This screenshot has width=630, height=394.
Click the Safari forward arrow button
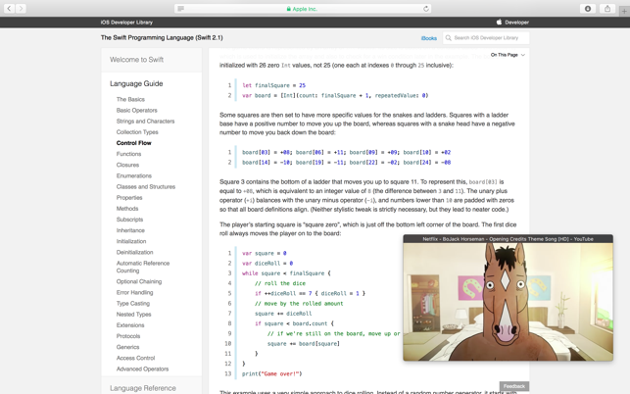point(21,9)
